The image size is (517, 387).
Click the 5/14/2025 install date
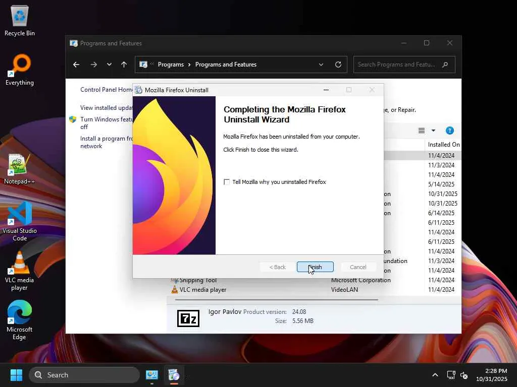(x=441, y=184)
